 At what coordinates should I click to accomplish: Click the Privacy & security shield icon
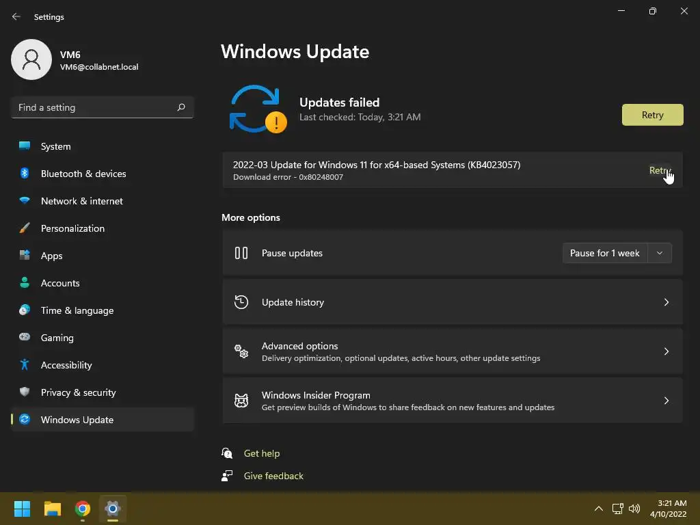(x=25, y=392)
